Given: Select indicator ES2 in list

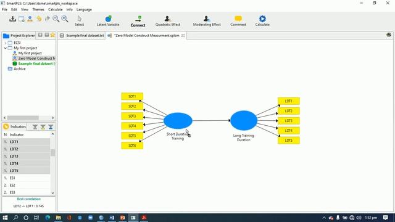Looking at the screenshot, I should point(26,185).
